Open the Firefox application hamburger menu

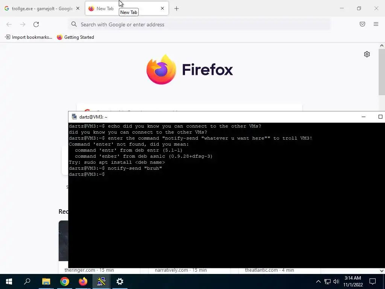click(376, 24)
